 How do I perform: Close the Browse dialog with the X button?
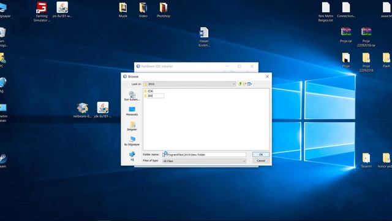(267, 76)
